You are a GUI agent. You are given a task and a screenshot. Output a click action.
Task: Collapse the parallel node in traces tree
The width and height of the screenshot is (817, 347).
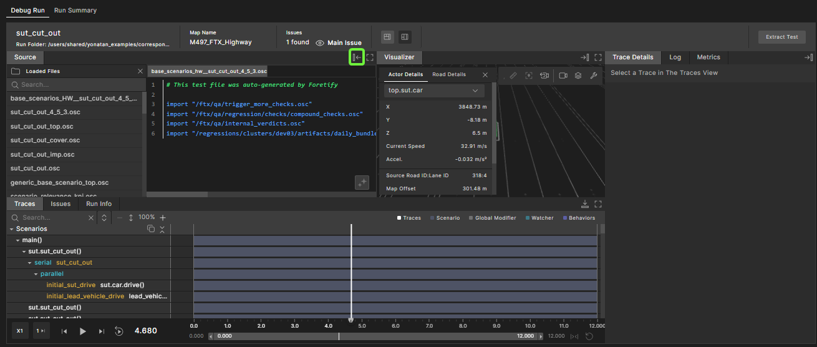pyautogui.click(x=36, y=274)
